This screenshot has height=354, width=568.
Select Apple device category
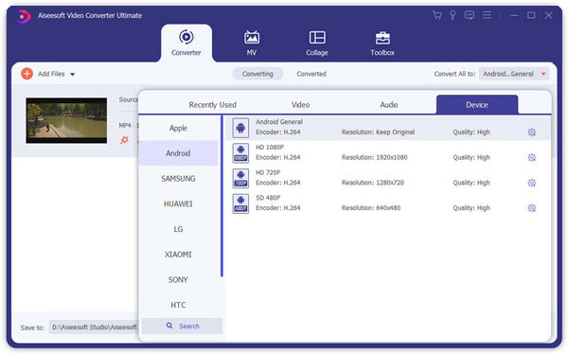(x=178, y=128)
